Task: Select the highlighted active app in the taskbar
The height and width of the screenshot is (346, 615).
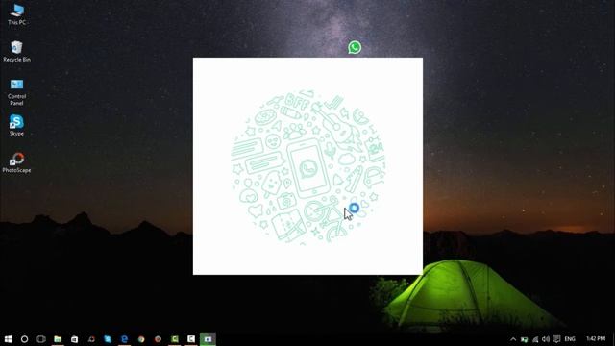Action: tap(208, 339)
